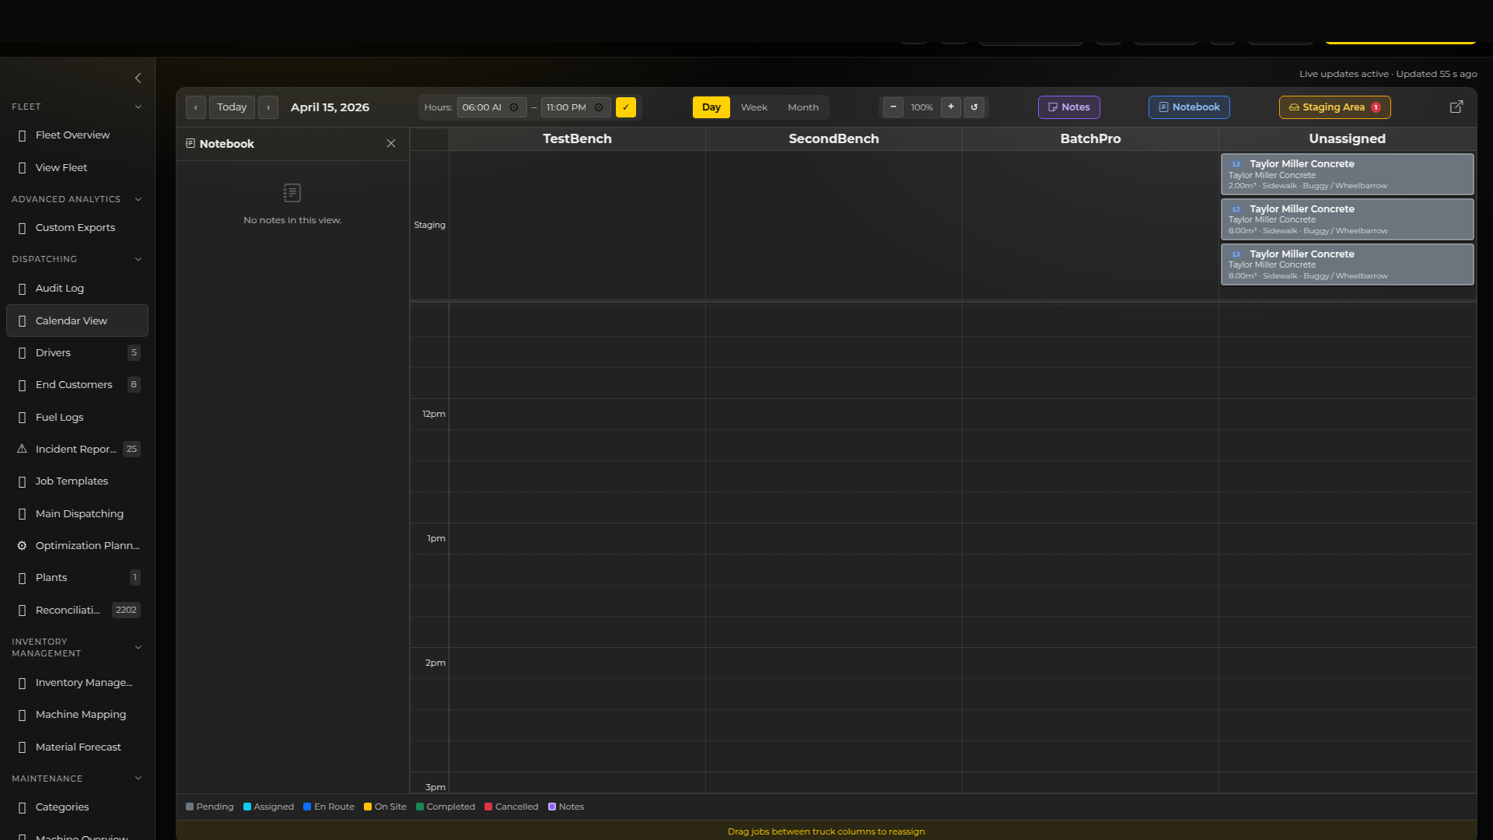Reset the calendar zoom level
The width and height of the screenshot is (1493, 840).
click(974, 107)
